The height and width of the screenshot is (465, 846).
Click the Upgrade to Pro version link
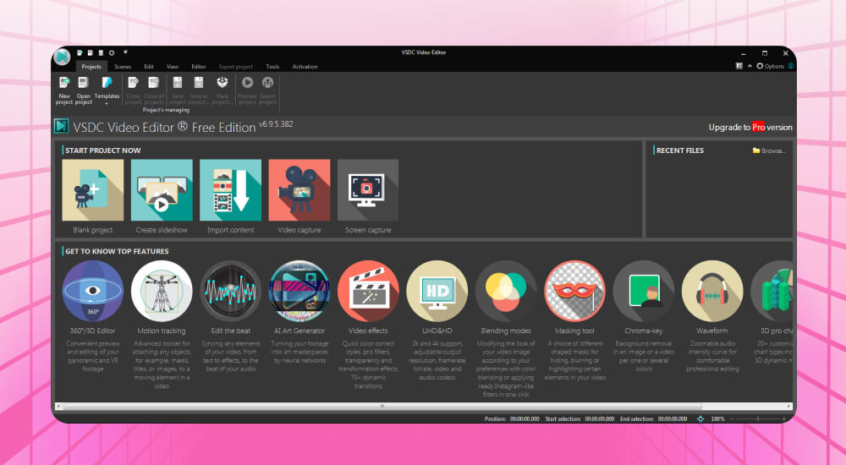click(x=750, y=128)
